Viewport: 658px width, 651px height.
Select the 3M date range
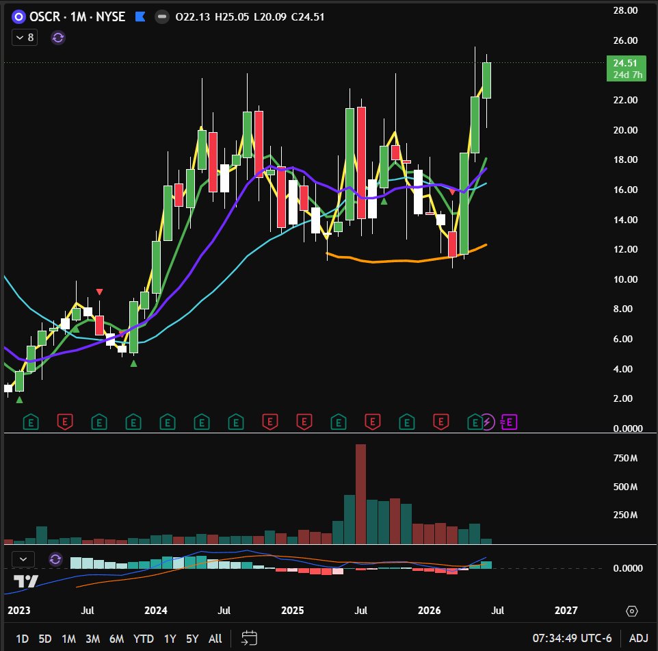93,639
